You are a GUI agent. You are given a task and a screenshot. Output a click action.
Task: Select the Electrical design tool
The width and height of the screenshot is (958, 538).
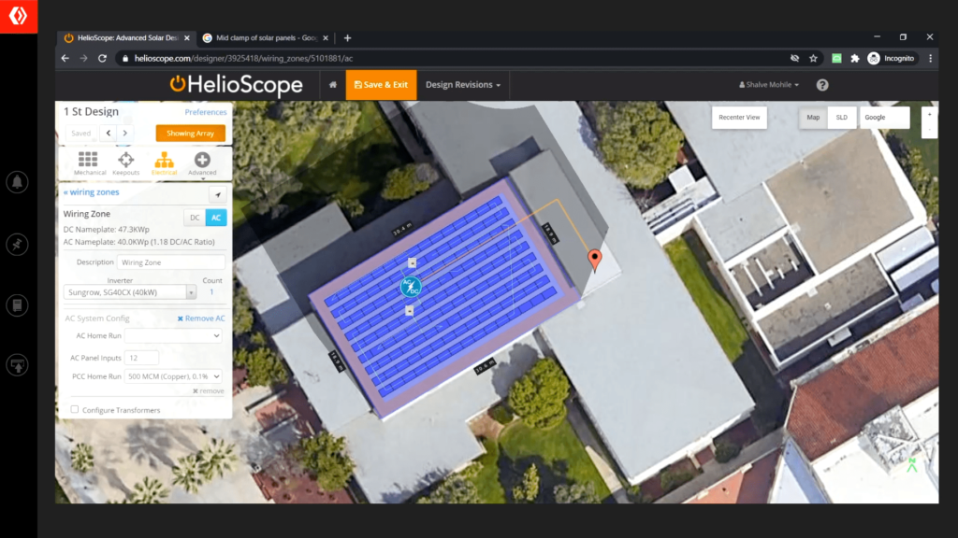(x=165, y=161)
